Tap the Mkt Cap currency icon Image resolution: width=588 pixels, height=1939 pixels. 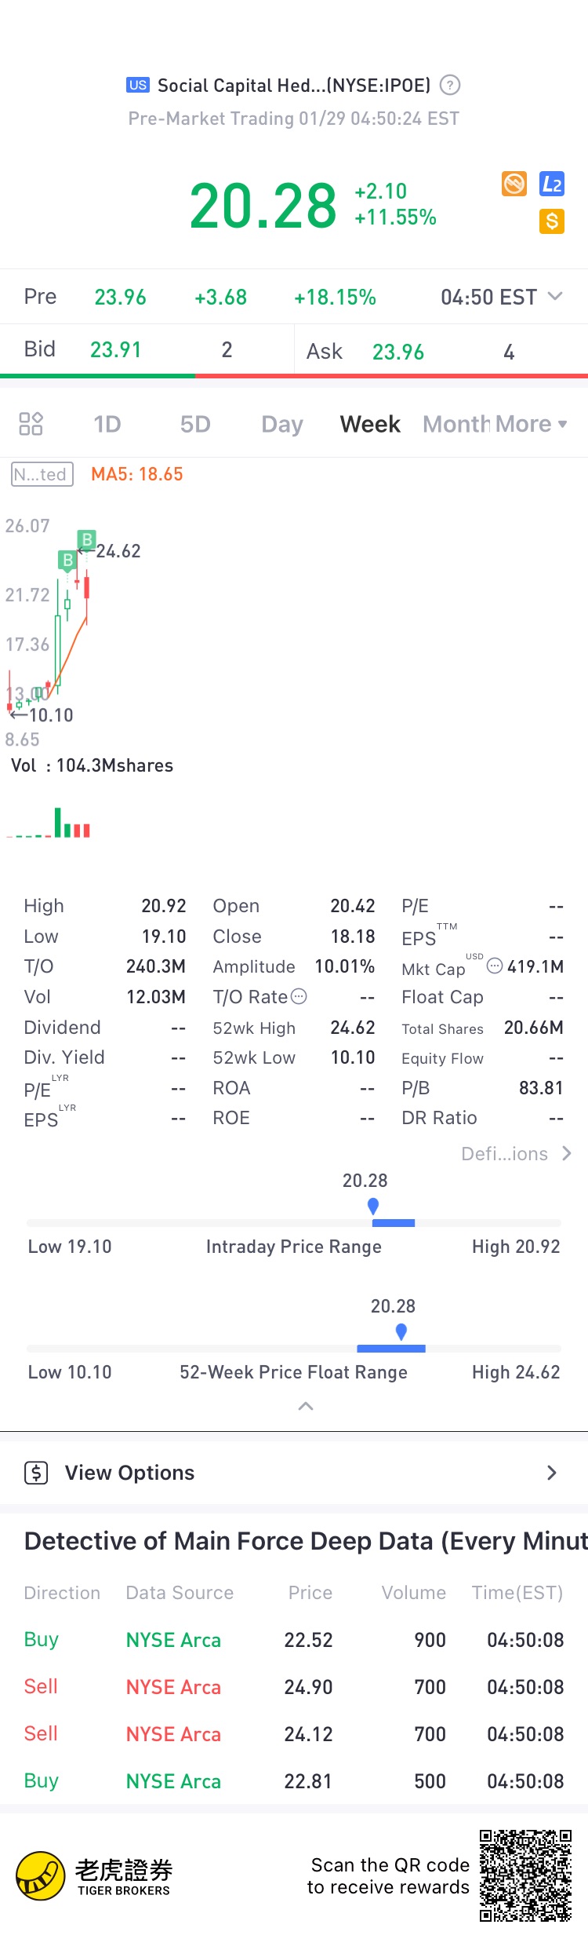495,966
